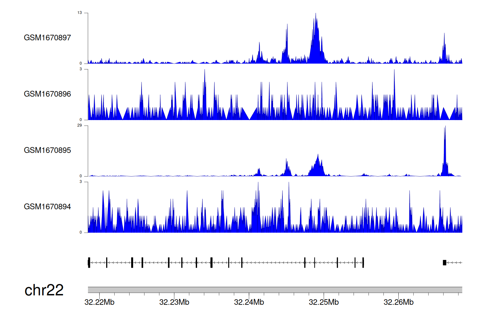Click the y-axis maximum value 13
The width and height of the screenshot is (487, 318).
click(x=80, y=13)
